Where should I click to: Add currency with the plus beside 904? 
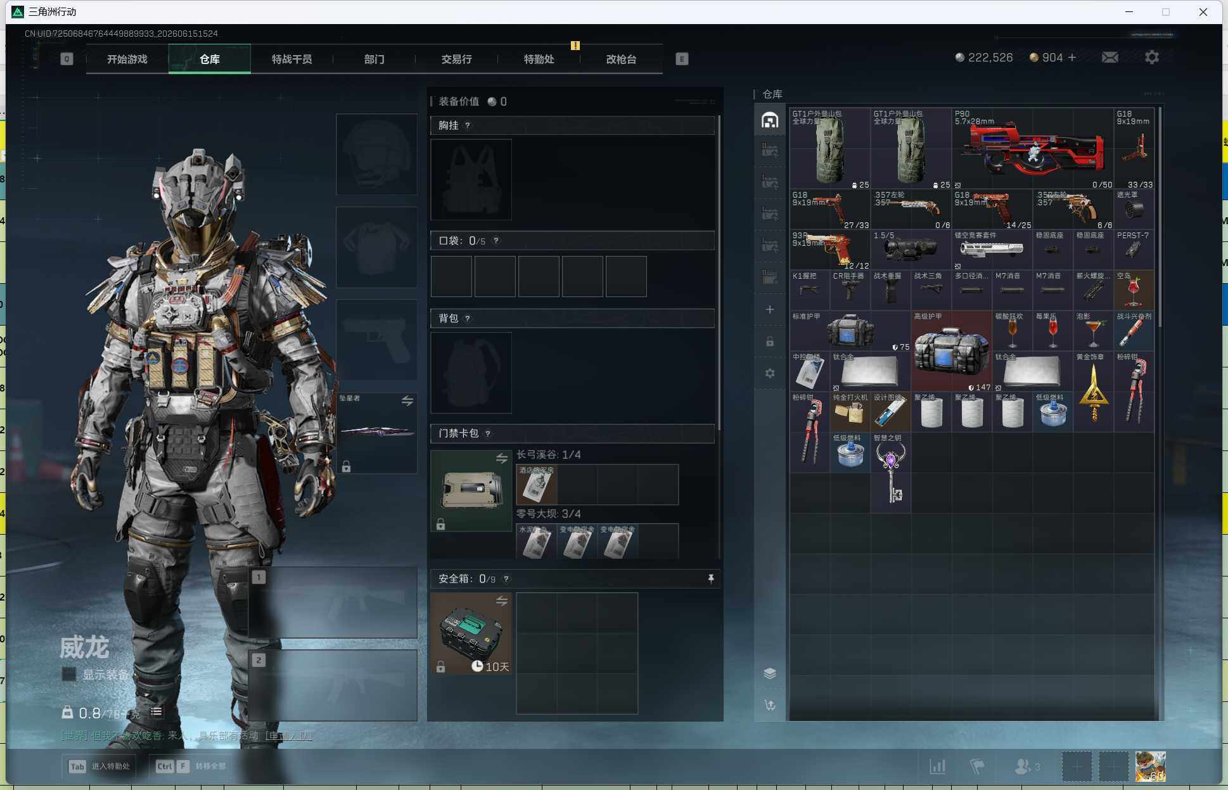[1072, 58]
